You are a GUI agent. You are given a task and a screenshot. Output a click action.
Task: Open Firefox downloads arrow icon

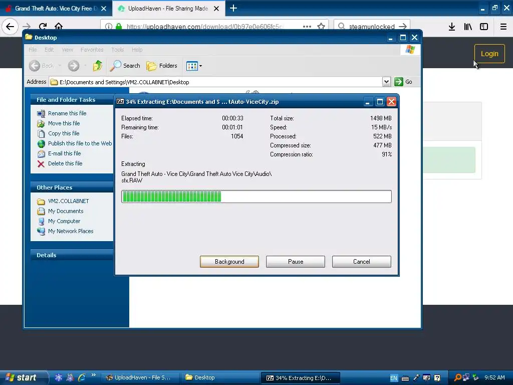(x=452, y=27)
